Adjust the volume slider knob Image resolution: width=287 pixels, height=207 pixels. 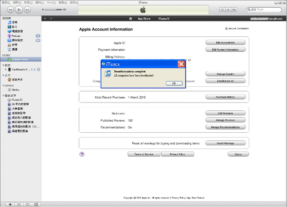(x=55, y=10)
